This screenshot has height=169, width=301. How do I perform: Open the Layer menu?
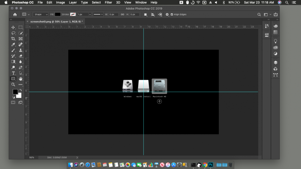click(73, 2)
